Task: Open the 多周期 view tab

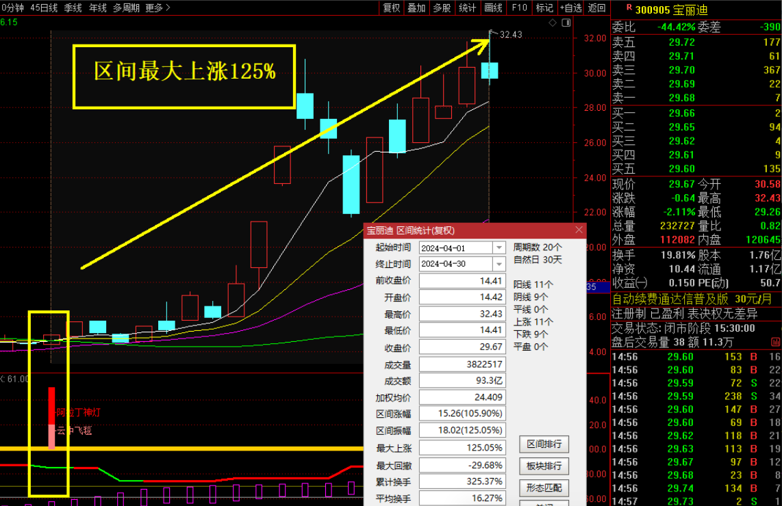Action: tap(126, 8)
